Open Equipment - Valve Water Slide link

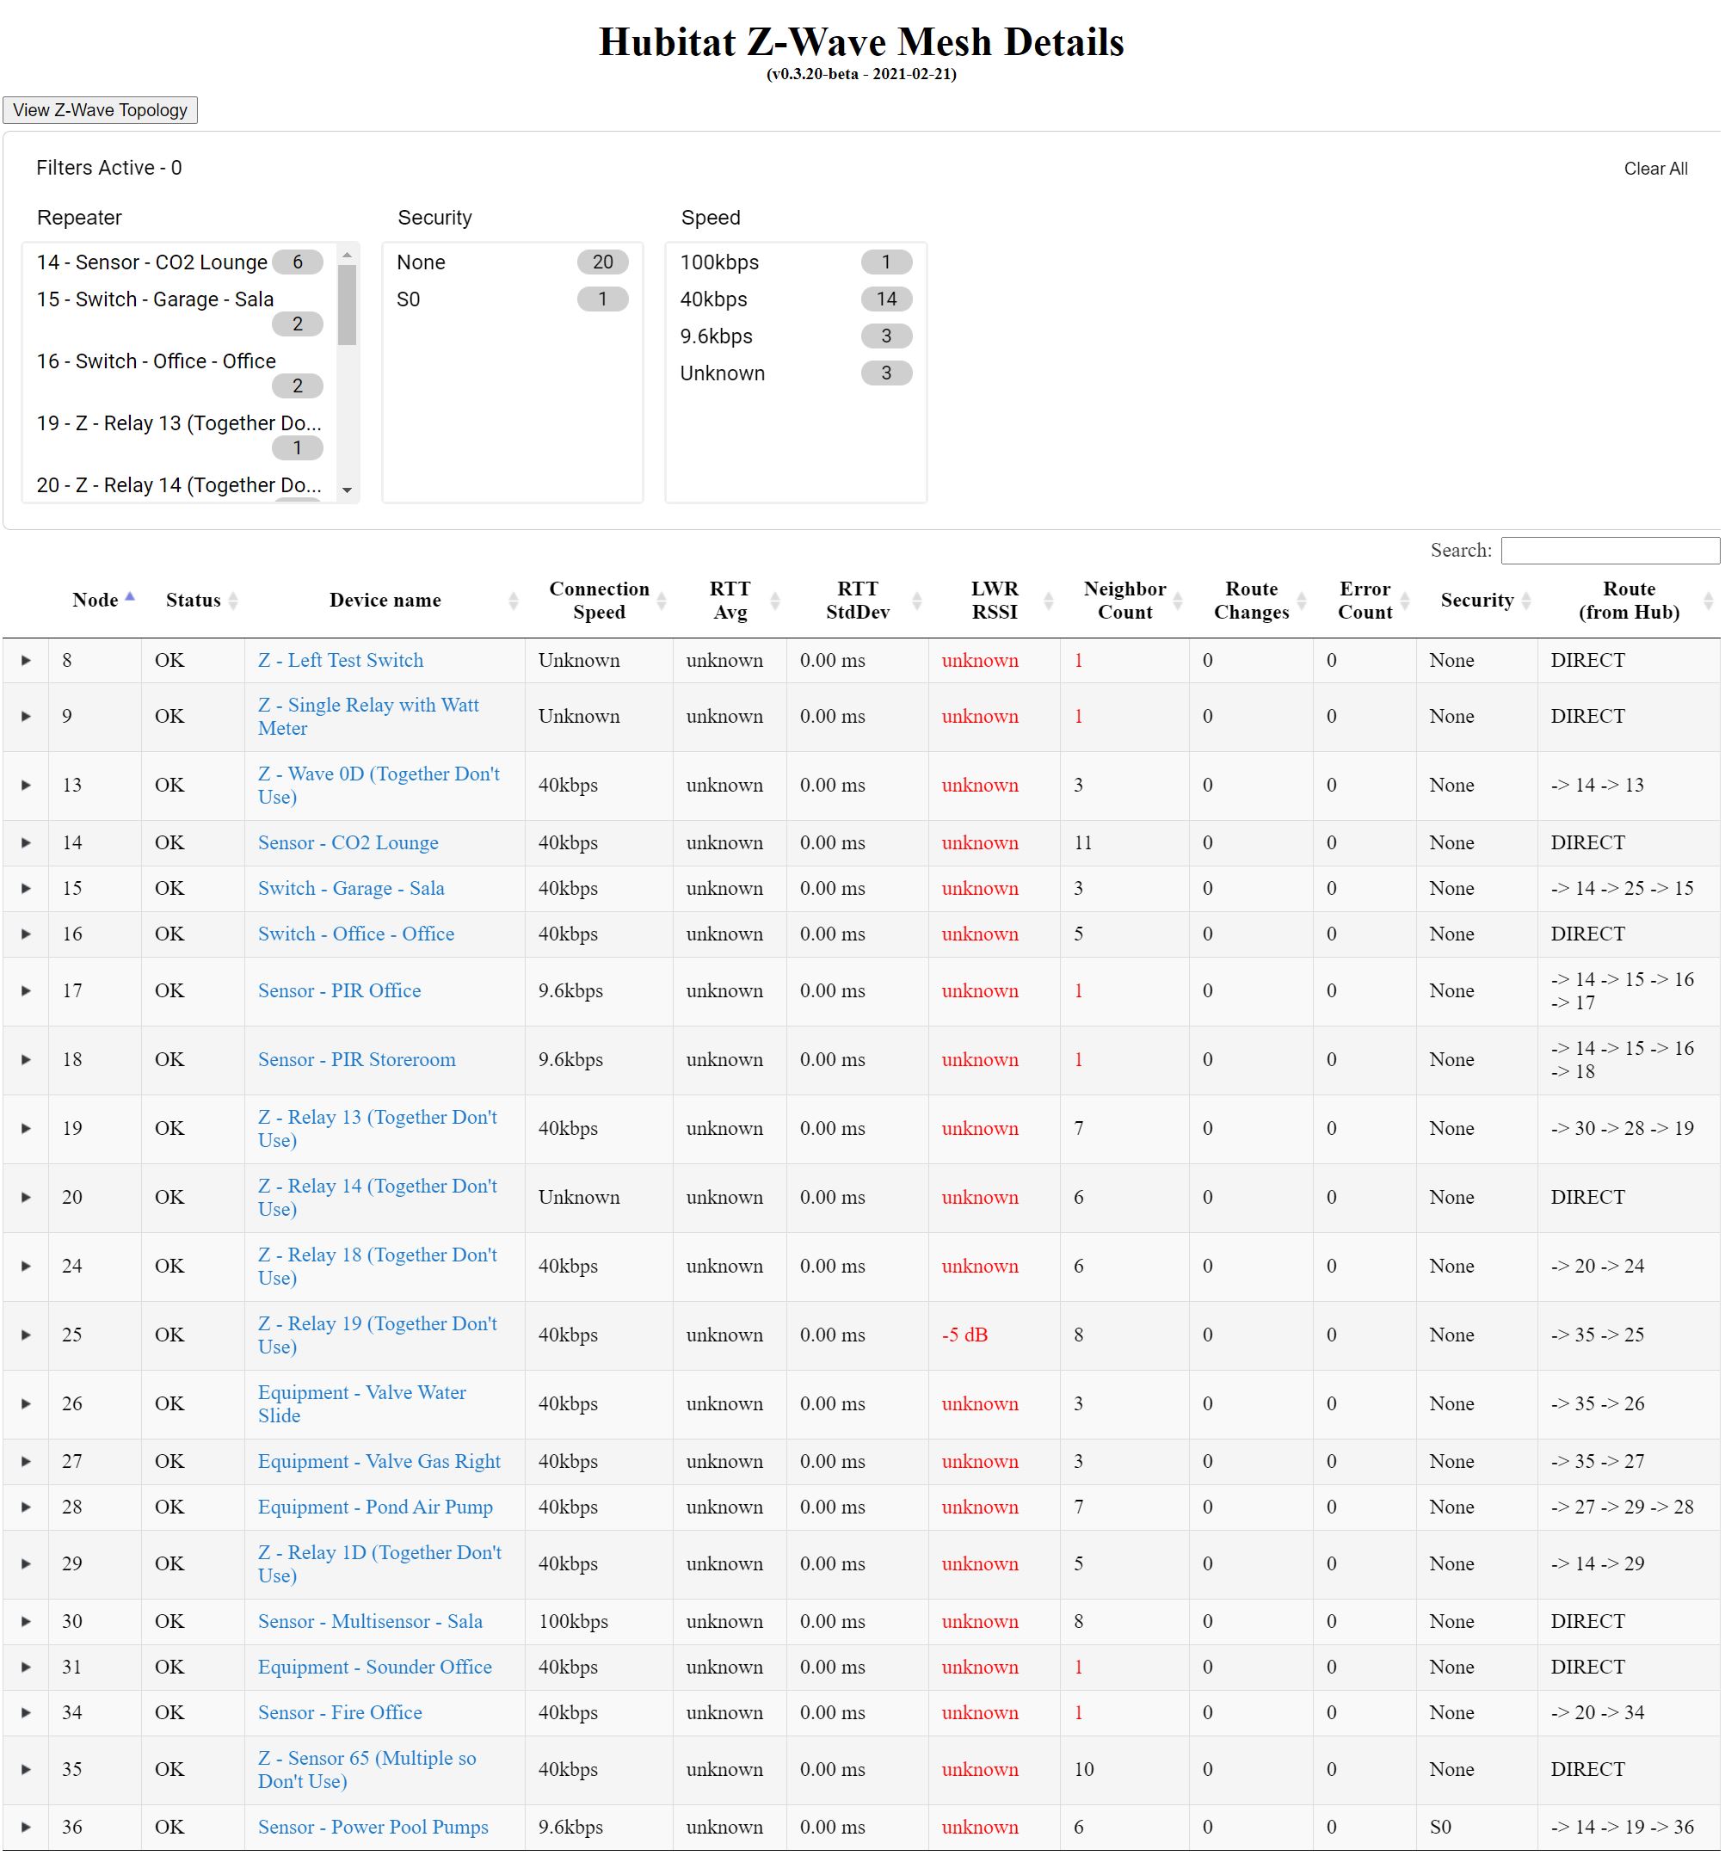(x=362, y=1404)
